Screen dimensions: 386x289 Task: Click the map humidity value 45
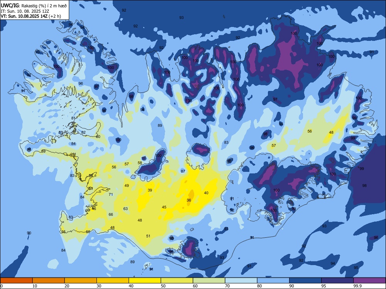pos(164,207)
